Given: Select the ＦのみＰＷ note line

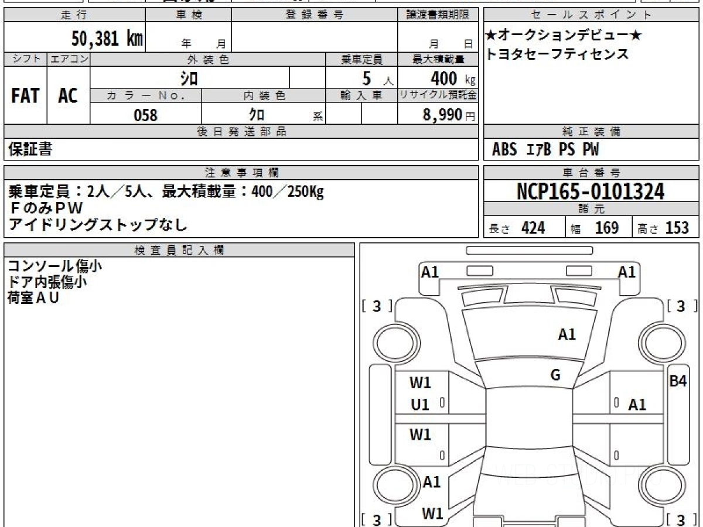Looking at the screenshot, I should tap(46, 207).
